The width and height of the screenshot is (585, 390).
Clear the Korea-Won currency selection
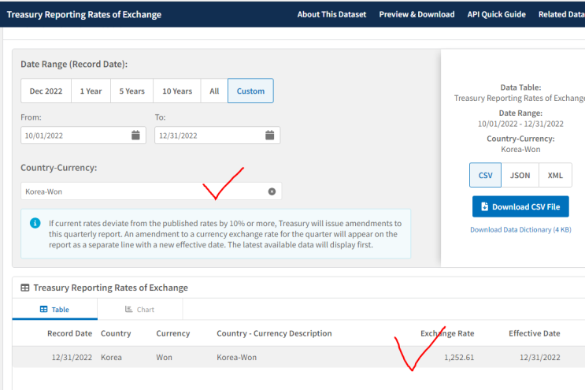[272, 191]
